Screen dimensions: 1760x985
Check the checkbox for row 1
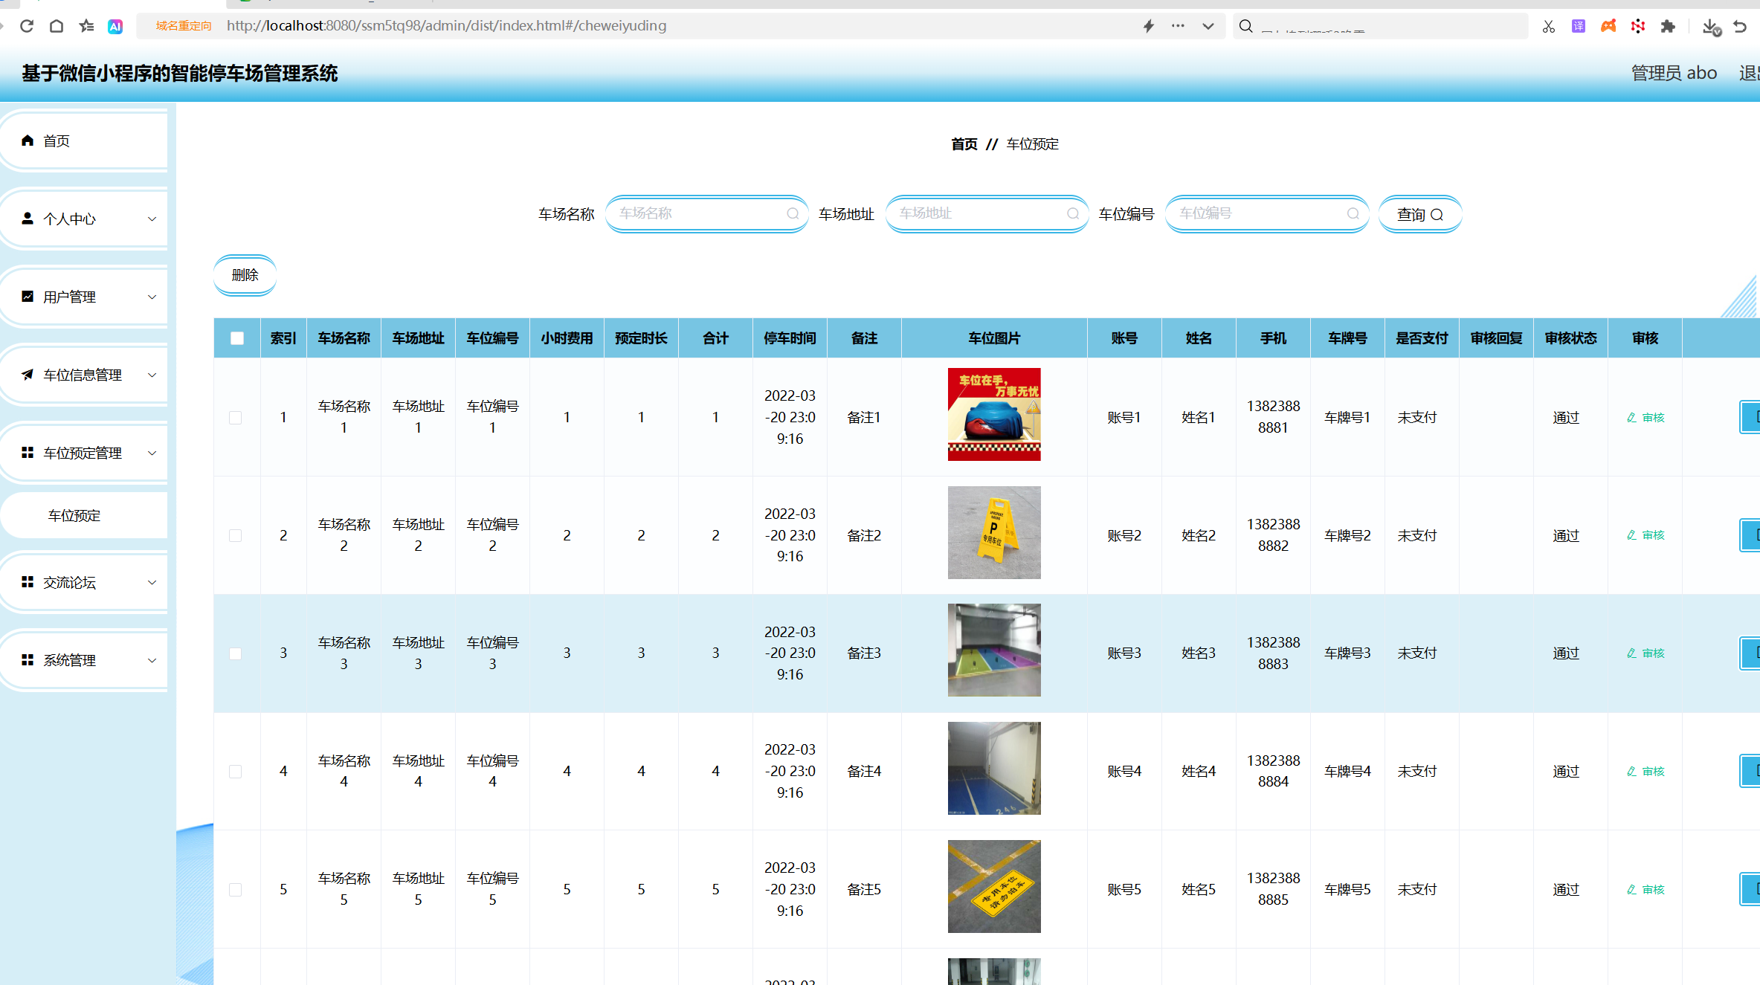click(236, 418)
